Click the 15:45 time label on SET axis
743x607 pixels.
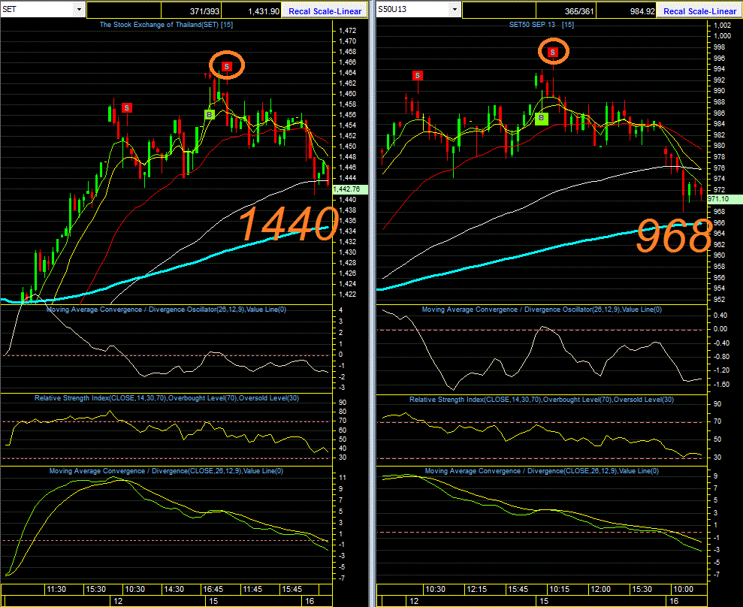click(x=291, y=589)
